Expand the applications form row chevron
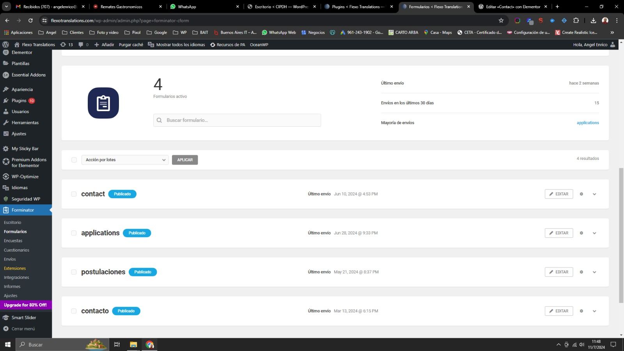 [594, 233]
